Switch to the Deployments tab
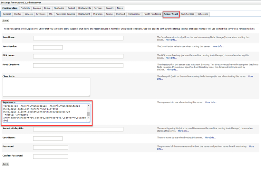 [84, 8]
